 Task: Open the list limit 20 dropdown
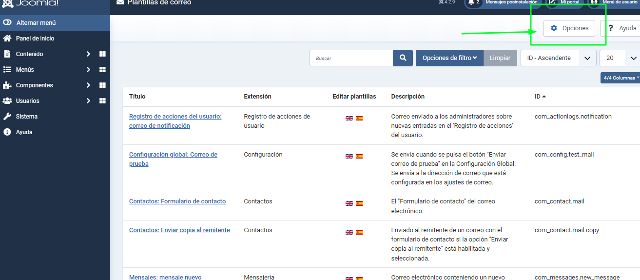point(620,58)
